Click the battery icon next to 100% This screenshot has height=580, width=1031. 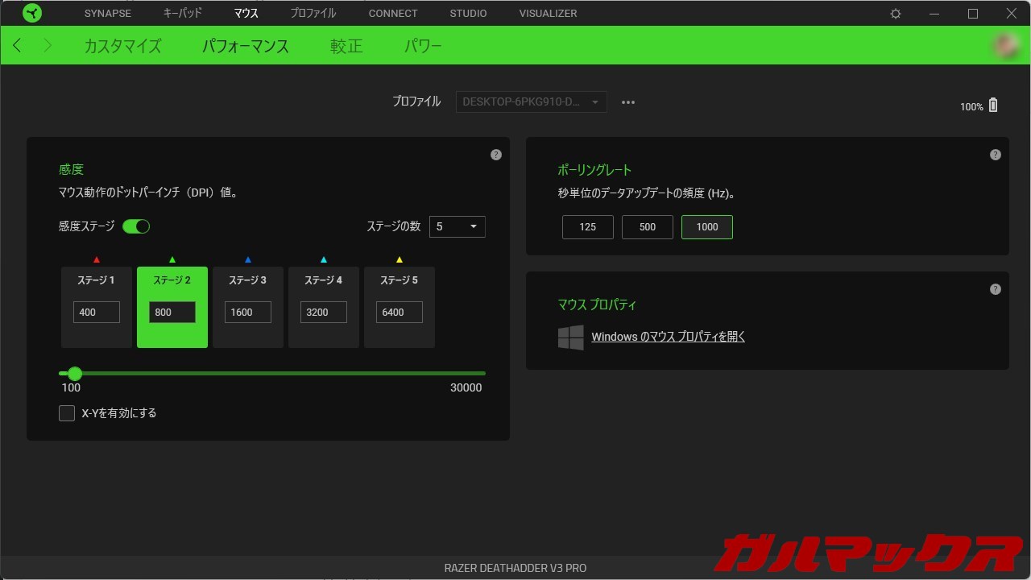tap(993, 105)
